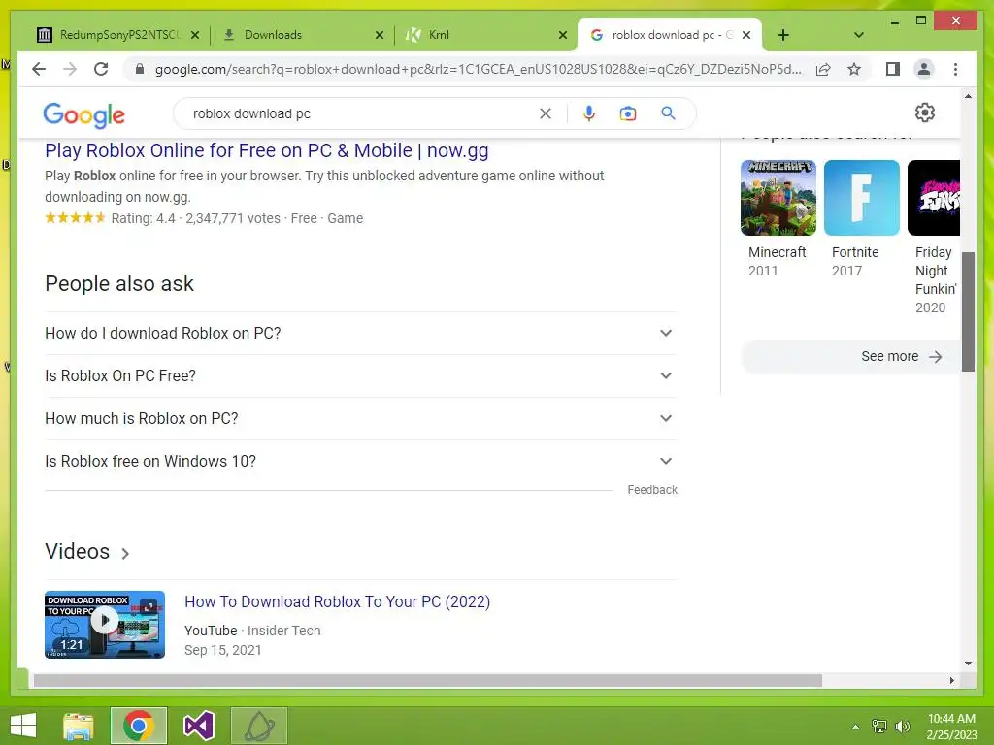Reload the current page
The height and width of the screenshot is (745, 994).
101,69
